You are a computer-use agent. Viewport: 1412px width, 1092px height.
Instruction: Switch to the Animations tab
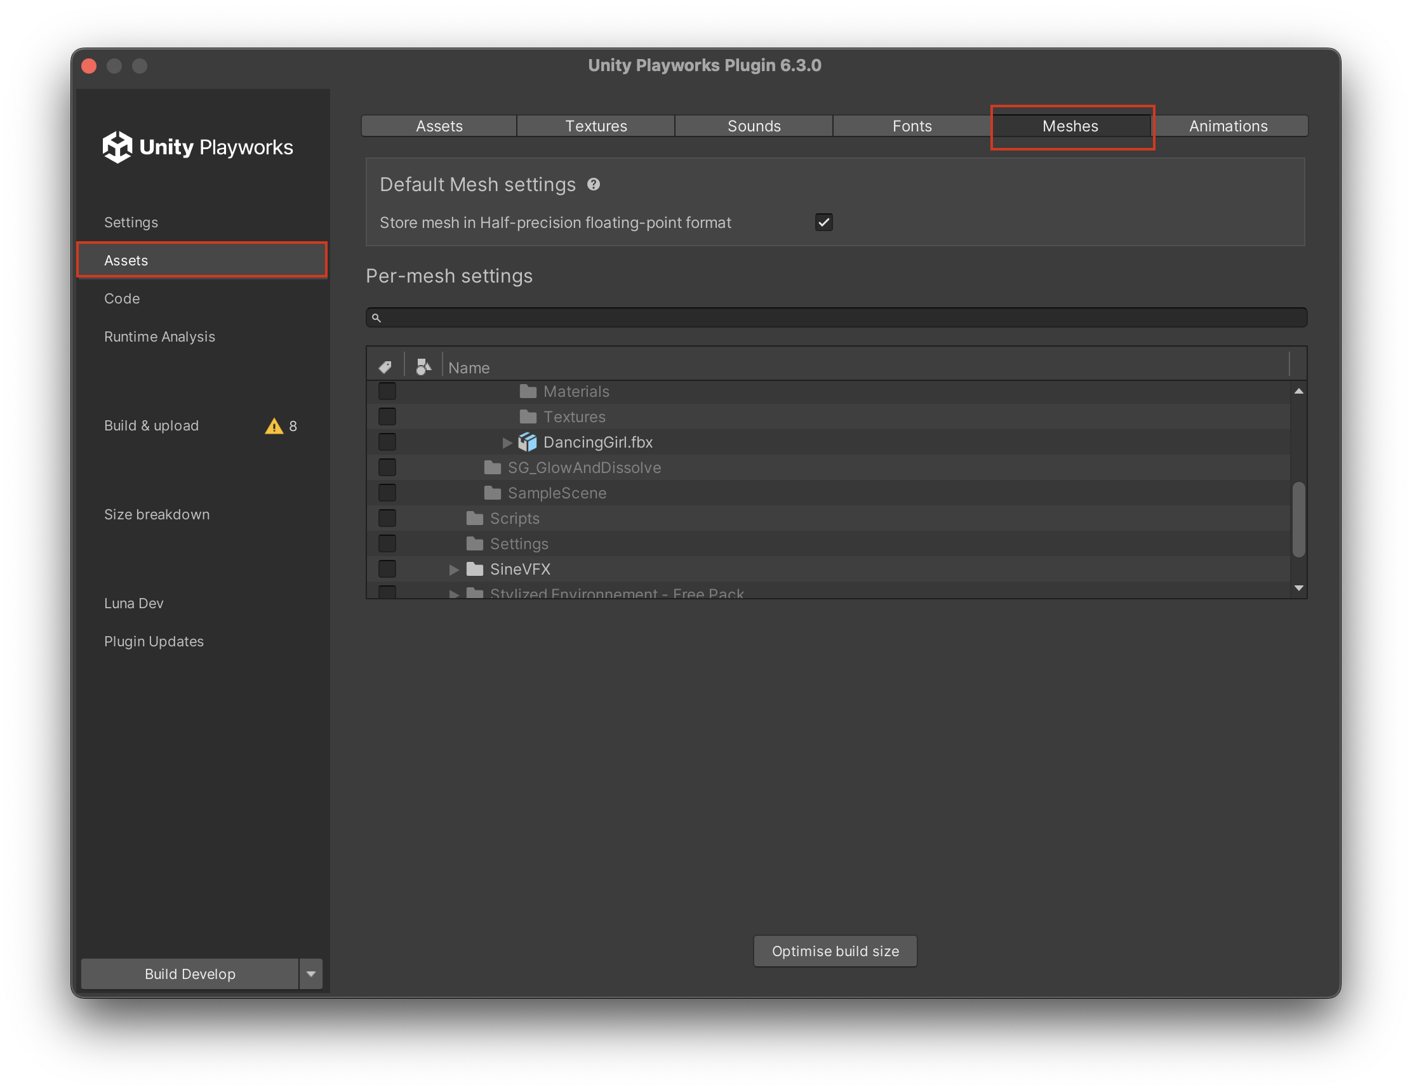(1229, 126)
